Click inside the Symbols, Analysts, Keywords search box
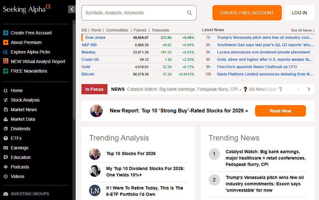The width and height of the screenshot is (319, 200). (x=134, y=13)
